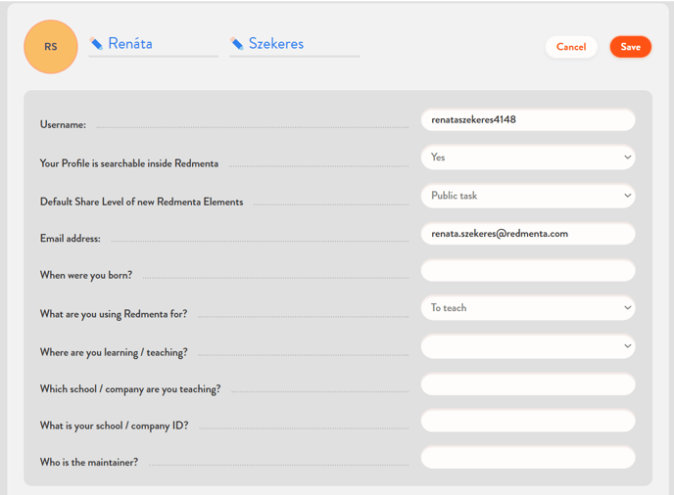Viewport: 674px width, 495px height.
Task: Click the Email address input field
Action: 527,234
